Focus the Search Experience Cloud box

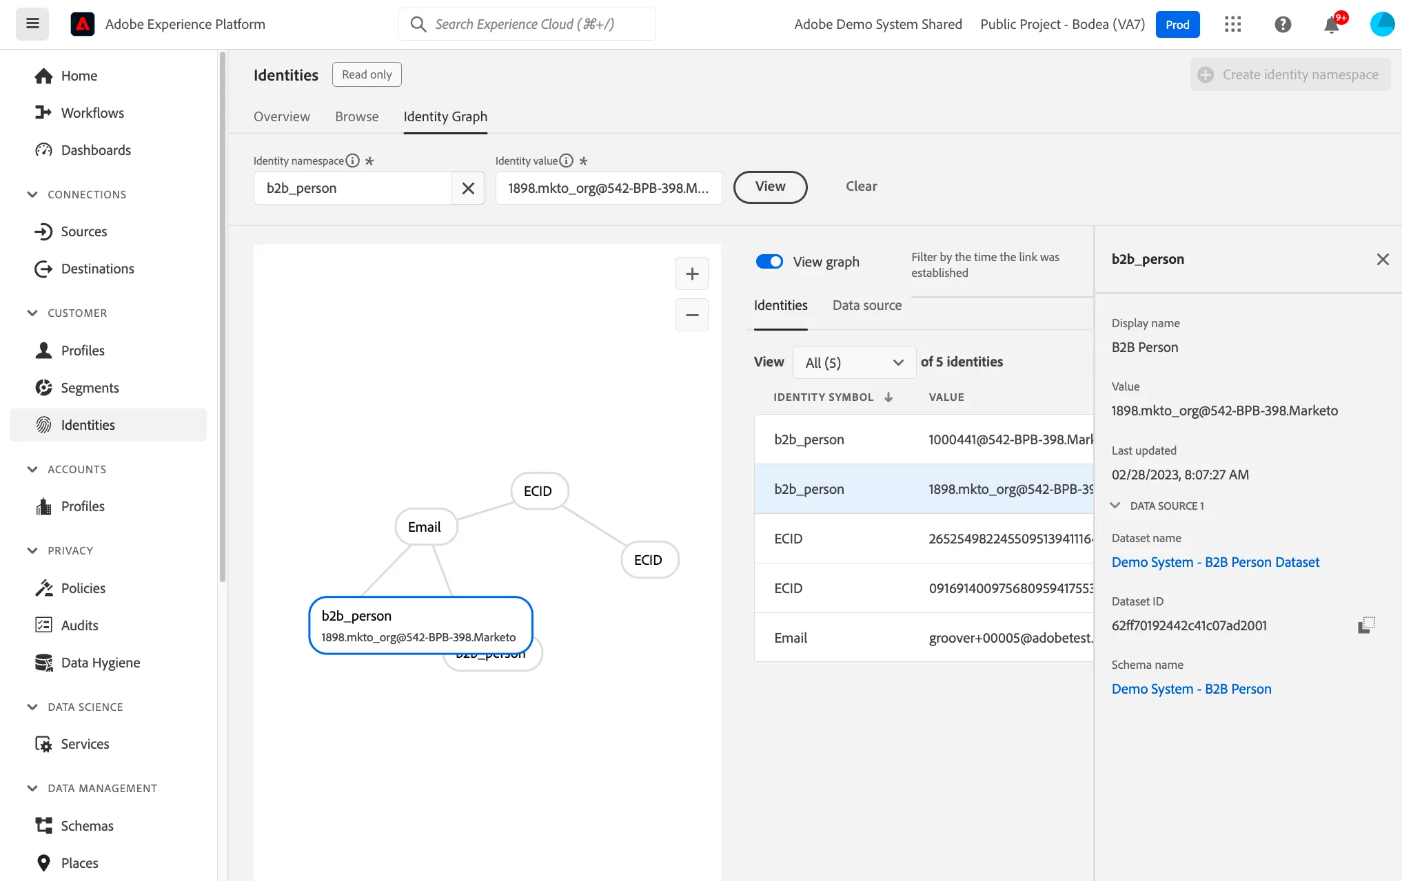[527, 24]
